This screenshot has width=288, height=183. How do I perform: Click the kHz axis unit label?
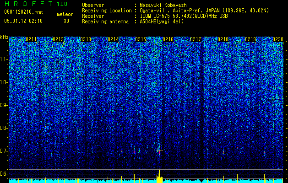tap(4, 37)
